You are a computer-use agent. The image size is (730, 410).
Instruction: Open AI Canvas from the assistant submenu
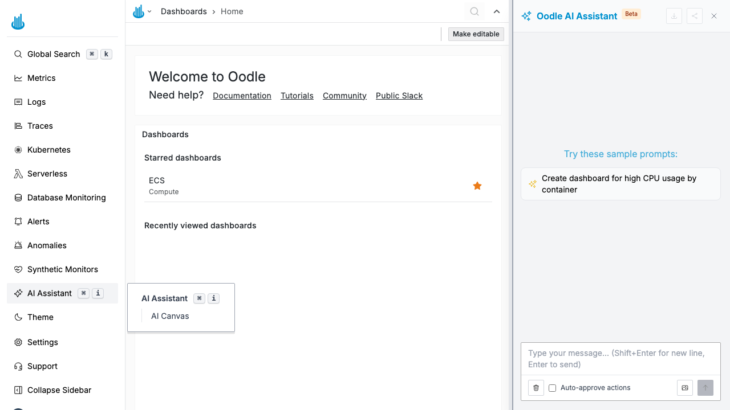tap(169, 316)
